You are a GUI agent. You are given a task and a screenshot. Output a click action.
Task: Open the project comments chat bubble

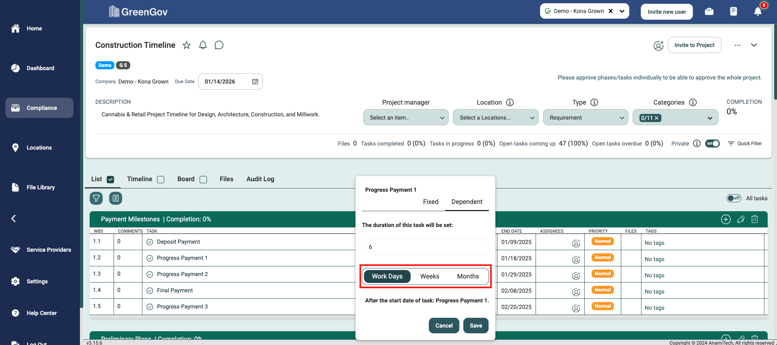[219, 45]
